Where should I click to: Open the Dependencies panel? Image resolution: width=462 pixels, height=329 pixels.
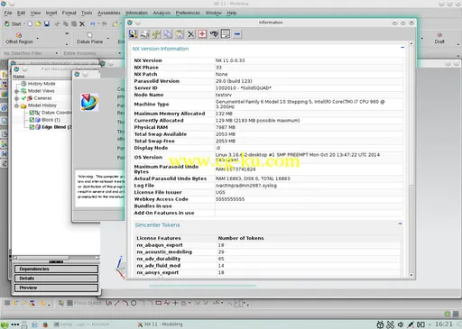tap(56, 269)
